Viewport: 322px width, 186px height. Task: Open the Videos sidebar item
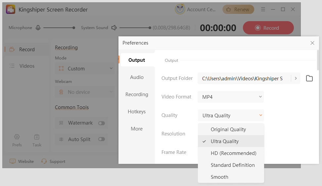pos(27,66)
